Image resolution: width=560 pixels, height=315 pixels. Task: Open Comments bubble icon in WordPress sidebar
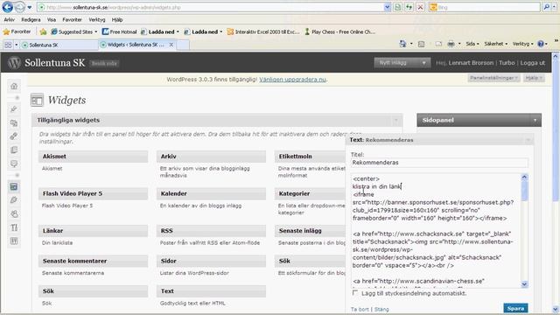point(14,164)
